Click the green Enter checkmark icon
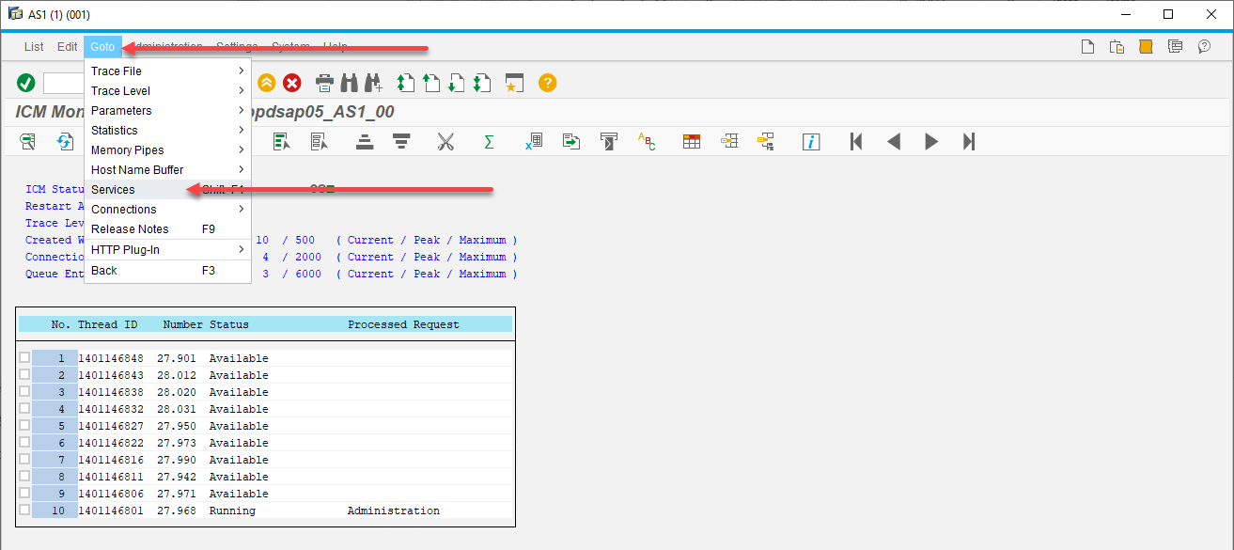The height and width of the screenshot is (550, 1234). coord(26,83)
